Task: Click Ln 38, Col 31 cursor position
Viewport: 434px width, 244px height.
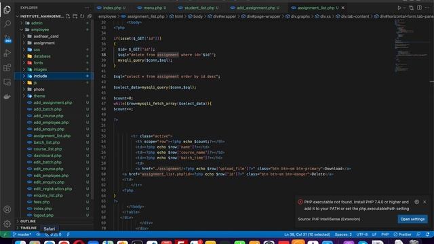Action: coord(307,235)
